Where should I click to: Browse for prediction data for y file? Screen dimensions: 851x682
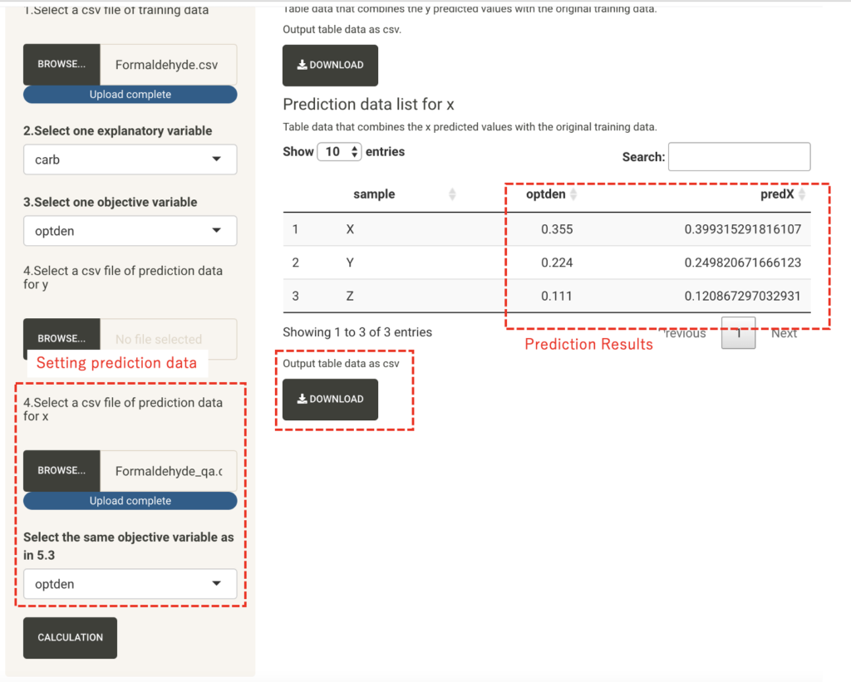point(61,339)
